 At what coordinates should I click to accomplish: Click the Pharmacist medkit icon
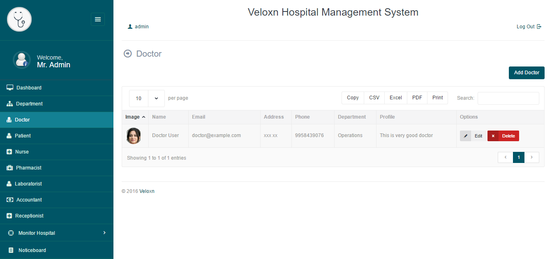coord(10,168)
